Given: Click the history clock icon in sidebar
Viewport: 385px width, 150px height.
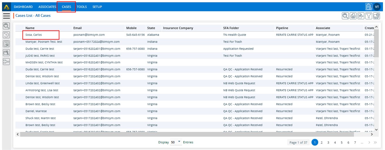Looking at the screenshot, I should pos(6,35).
